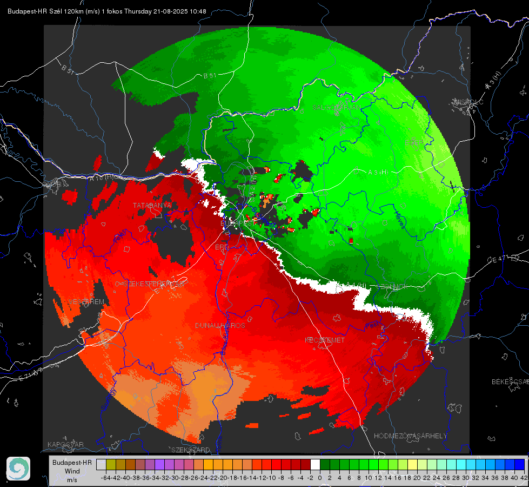The height and width of the screenshot is (487, 529).
Task: Select the bright green swatch between 10 and 12
Action: [x=373, y=464]
